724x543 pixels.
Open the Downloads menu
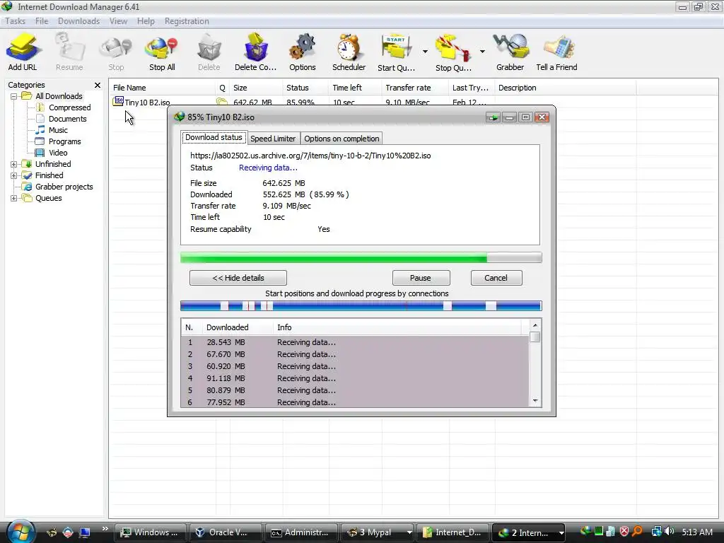79,21
